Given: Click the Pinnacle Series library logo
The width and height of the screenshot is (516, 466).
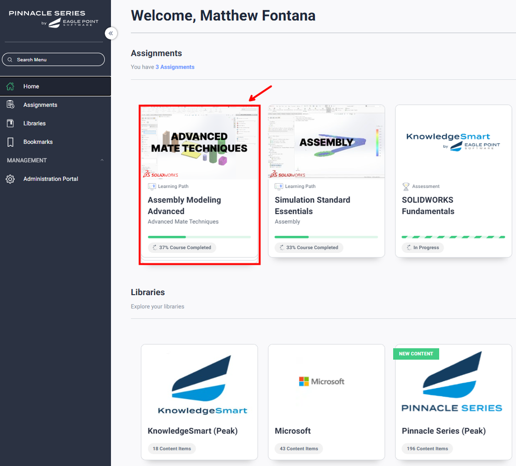Looking at the screenshot, I should point(452,382).
